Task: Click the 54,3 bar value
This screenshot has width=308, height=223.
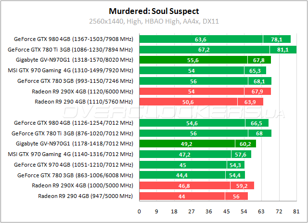Action: coord(235,165)
